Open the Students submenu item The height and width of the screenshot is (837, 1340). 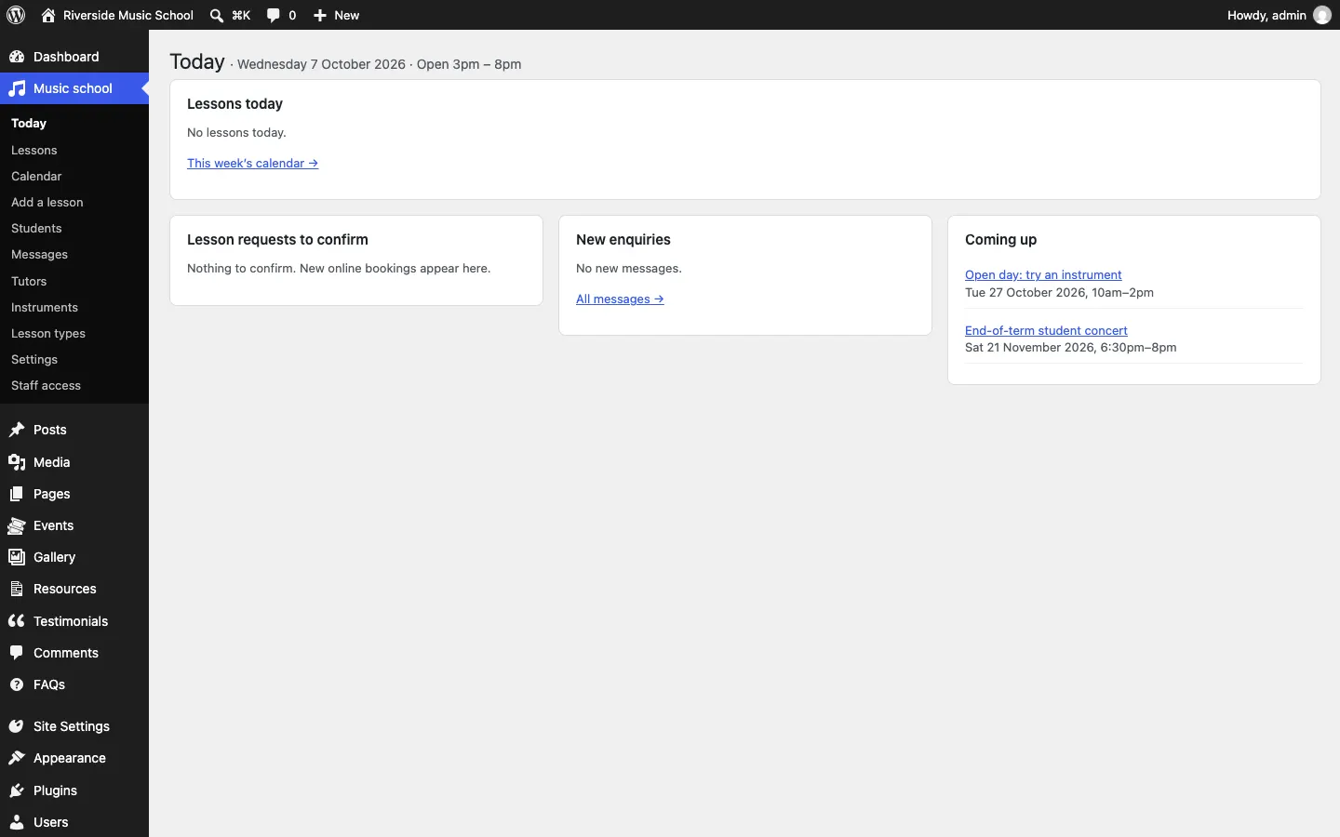pos(36,228)
